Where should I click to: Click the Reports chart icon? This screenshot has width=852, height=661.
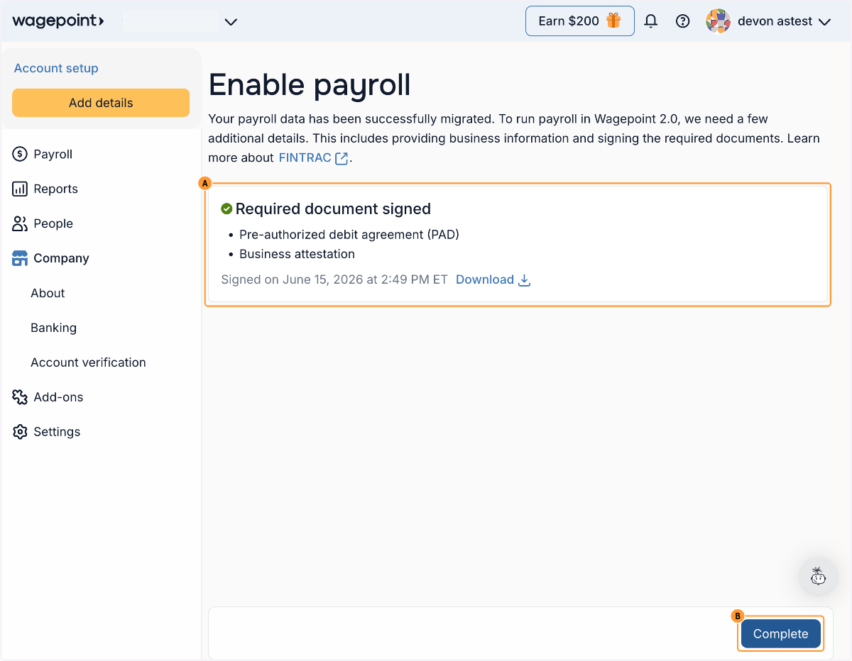20,189
